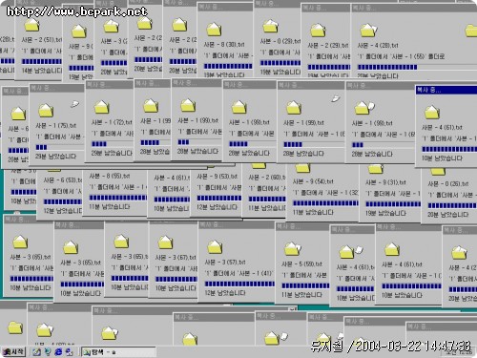Click the folder icon in the 사본 - 1 (72).txt dialog
This screenshot has width=477, height=358.
click(102, 107)
